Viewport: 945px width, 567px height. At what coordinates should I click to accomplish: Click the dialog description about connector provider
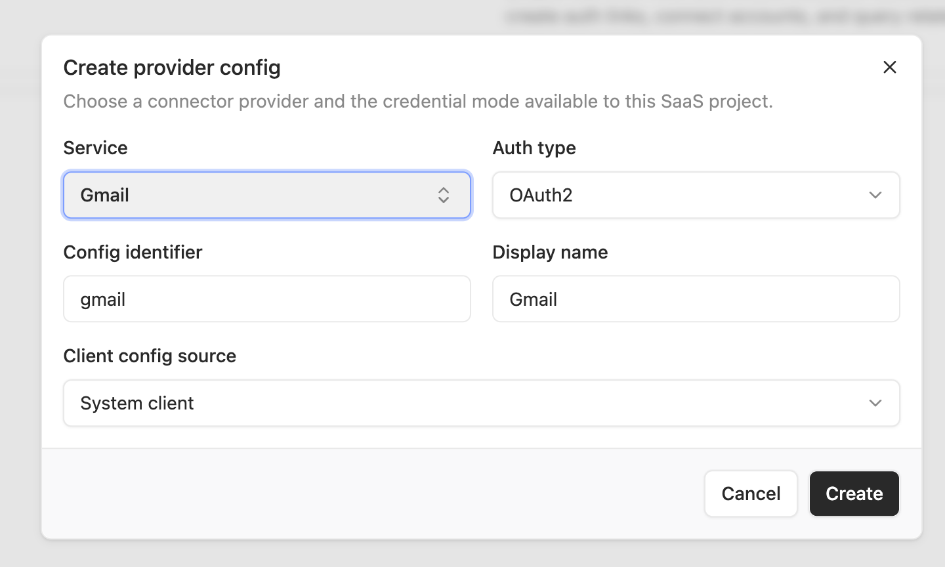click(418, 101)
